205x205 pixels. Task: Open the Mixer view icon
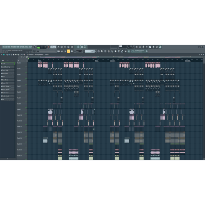pyautogui.click(x=109, y=51)
